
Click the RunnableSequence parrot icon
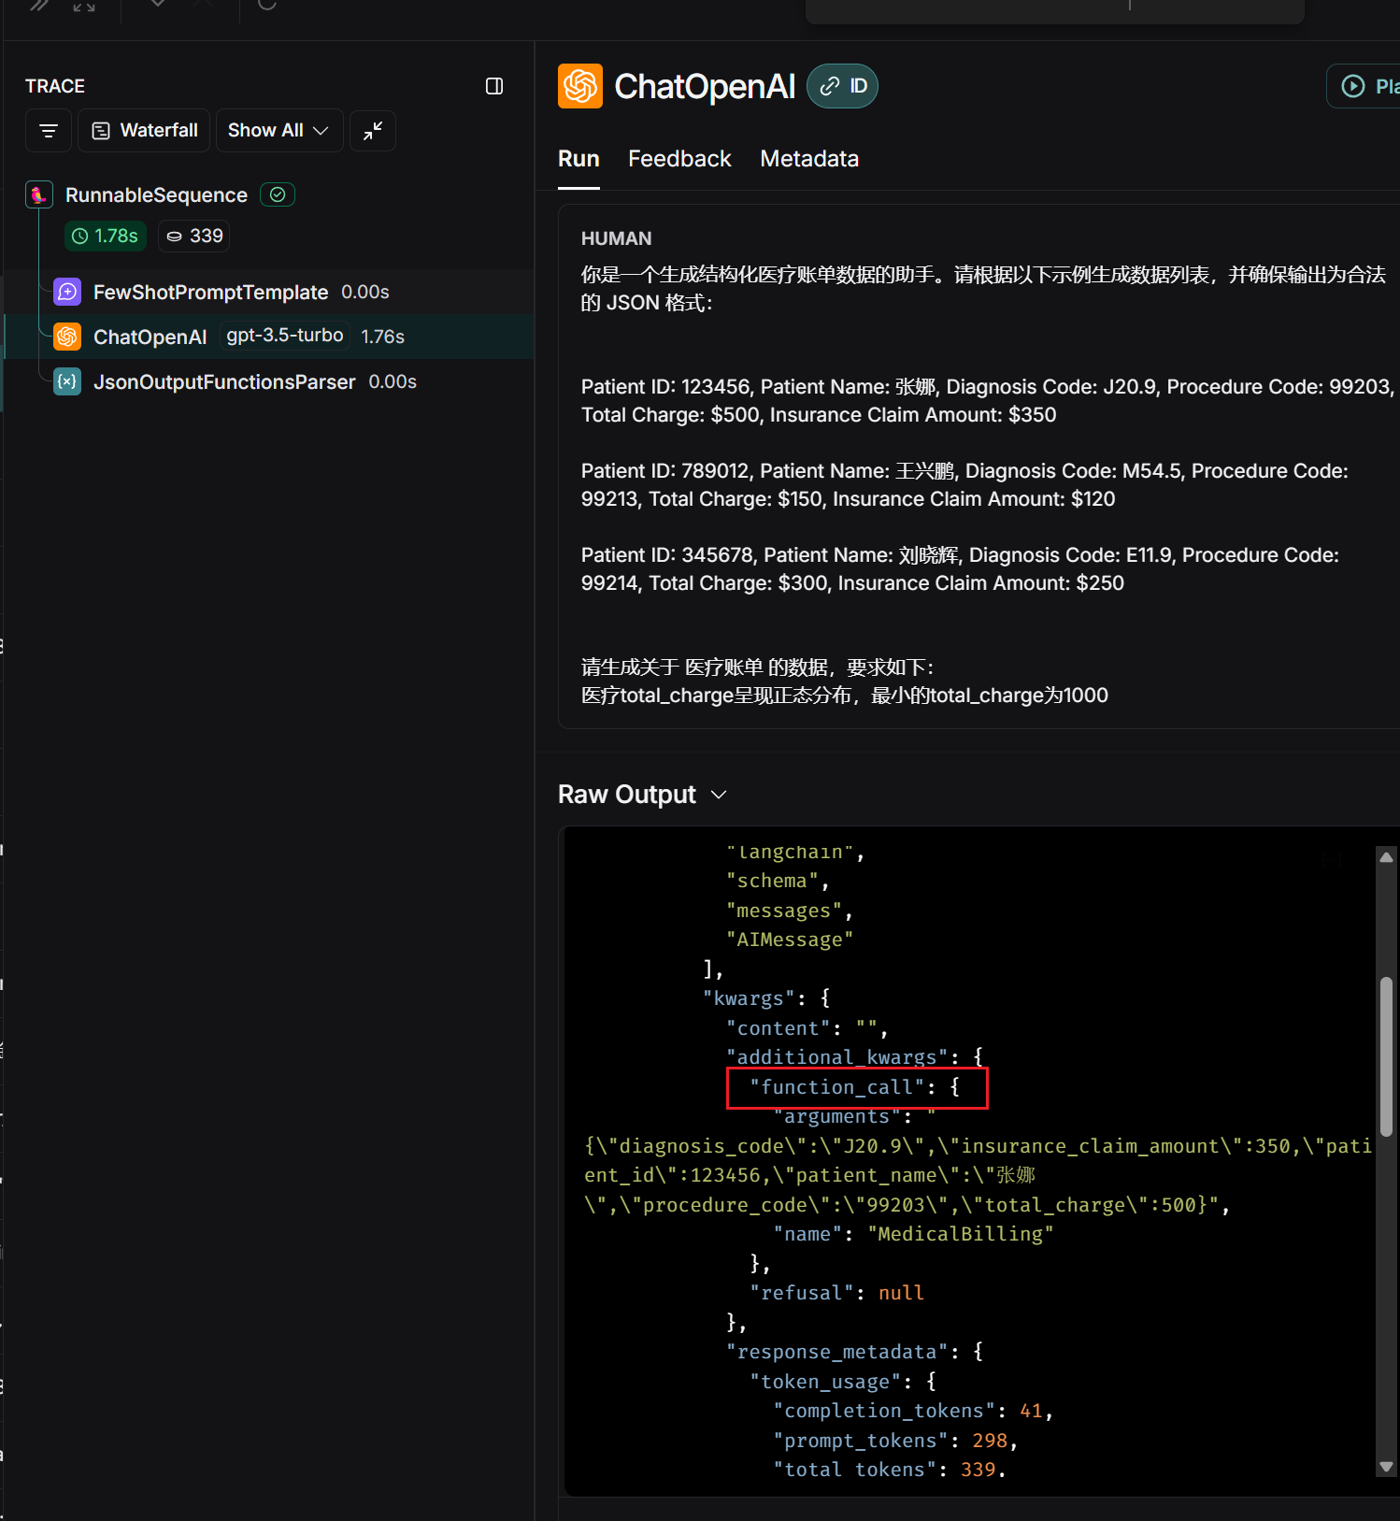tap(38, 194)
